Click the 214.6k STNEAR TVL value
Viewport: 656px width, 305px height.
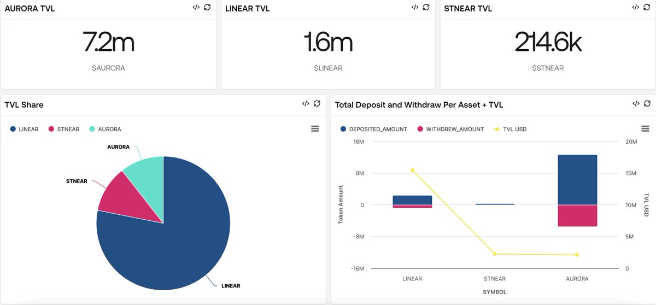[548, 43]
